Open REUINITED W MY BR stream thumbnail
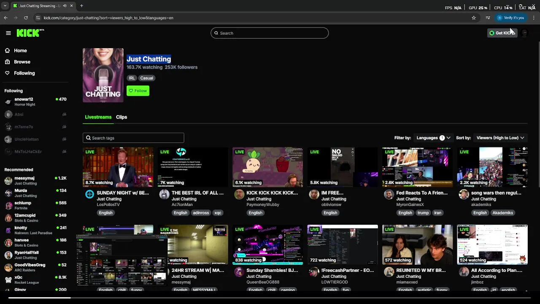This screenshot has width=540, height=304. 417,244
